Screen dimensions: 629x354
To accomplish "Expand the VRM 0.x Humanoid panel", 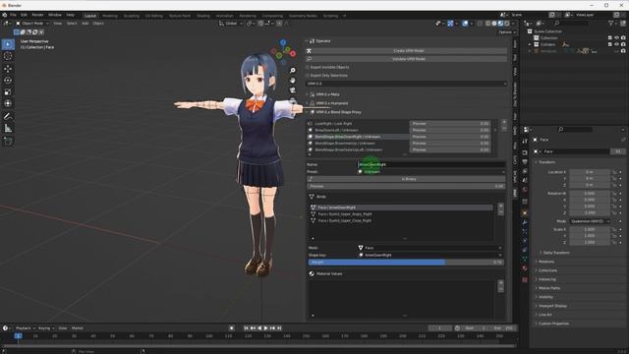I will click(x=331, y=103).
